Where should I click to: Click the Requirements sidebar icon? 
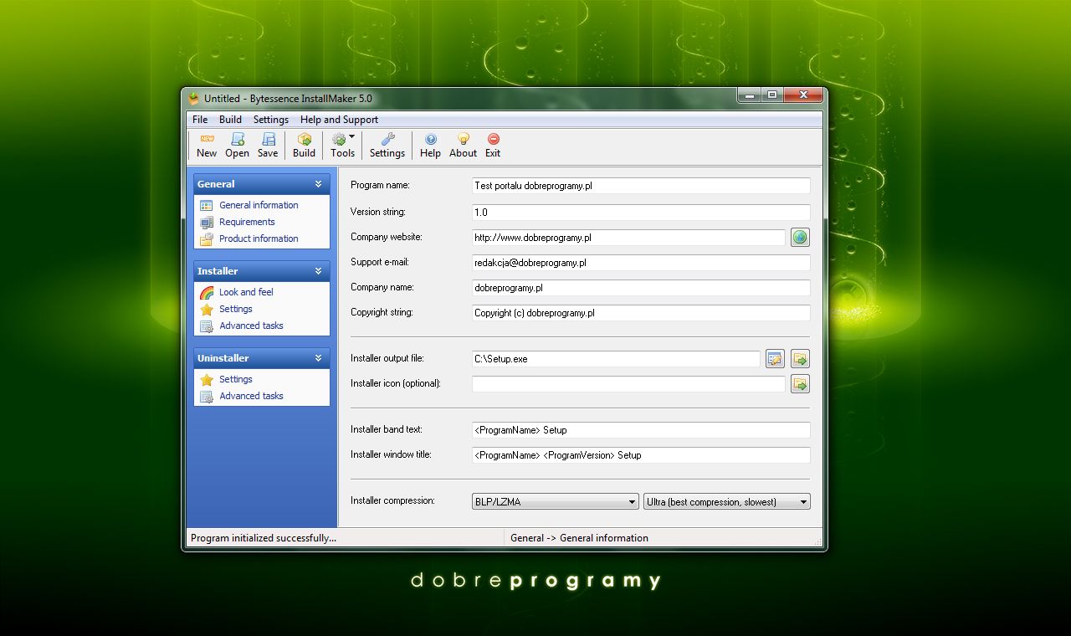tap(207, 222)
